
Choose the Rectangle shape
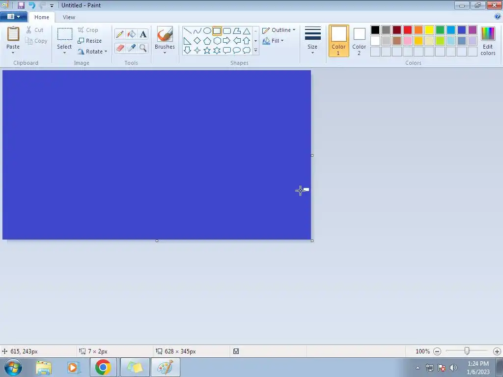(x=217, y=31)
